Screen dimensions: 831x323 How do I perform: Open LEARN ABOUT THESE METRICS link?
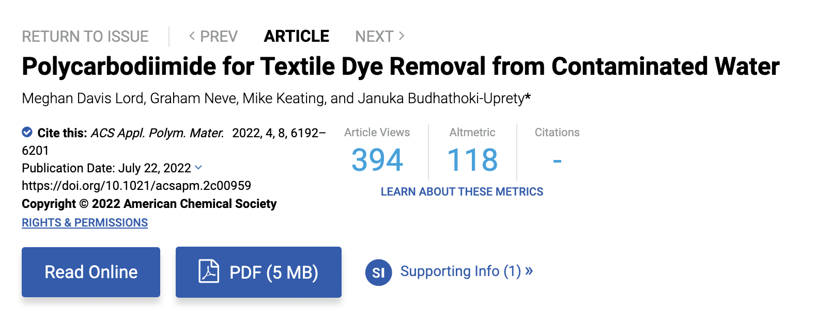point(461,192)
